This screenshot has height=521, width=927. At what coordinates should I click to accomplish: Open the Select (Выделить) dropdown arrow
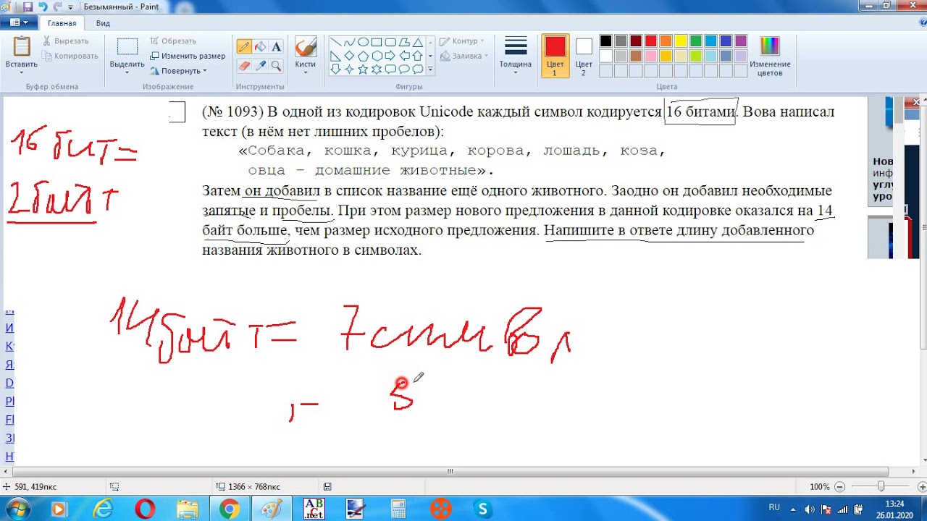coord(127,72)
